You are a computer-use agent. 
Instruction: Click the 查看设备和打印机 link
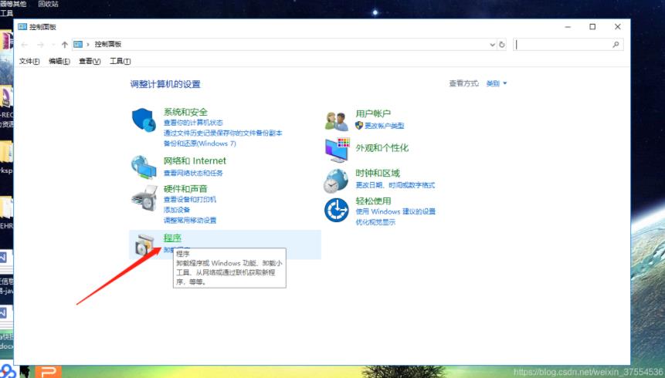pyautogui.click(x=190, y=199)
